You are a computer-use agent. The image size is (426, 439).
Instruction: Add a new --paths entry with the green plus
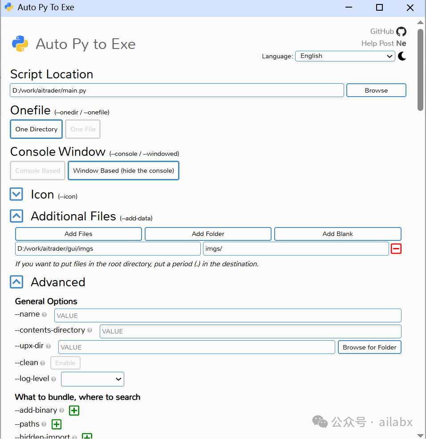click(57, 424)
